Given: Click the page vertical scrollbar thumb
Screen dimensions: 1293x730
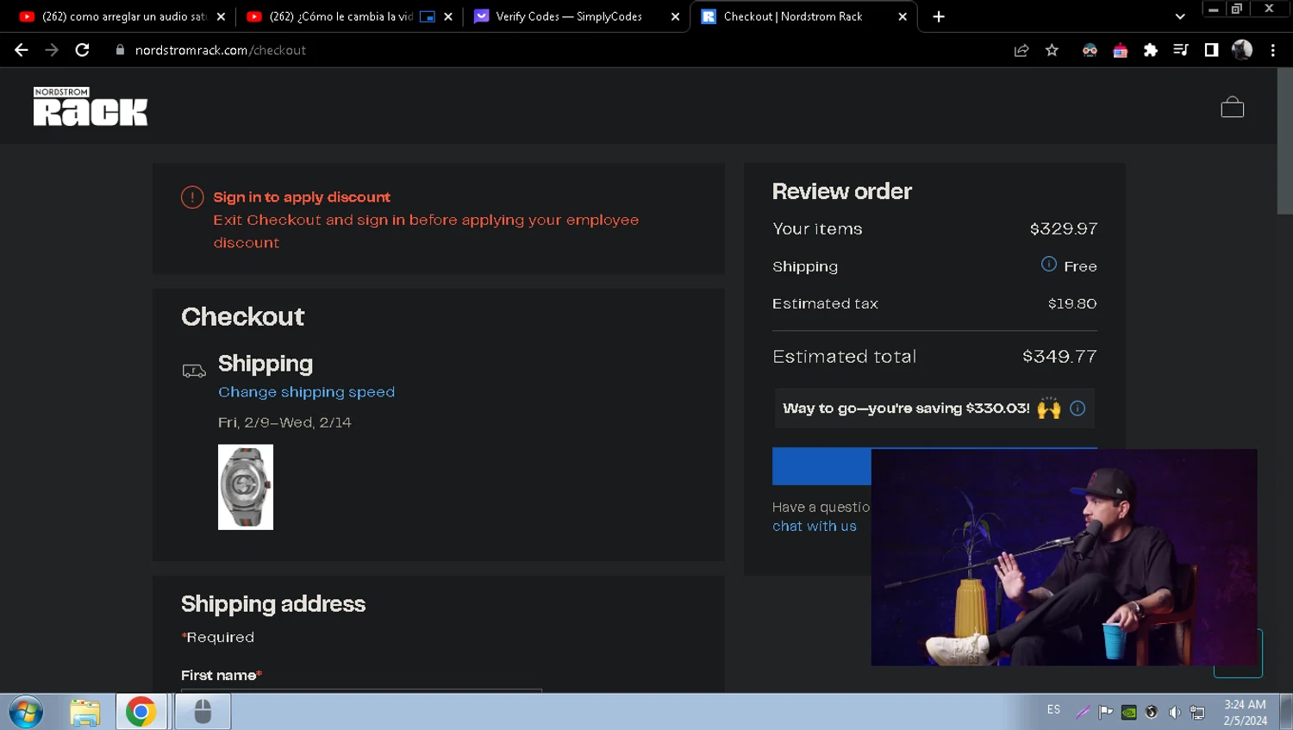Looking at the screenshot, I should pos(1284,141).
